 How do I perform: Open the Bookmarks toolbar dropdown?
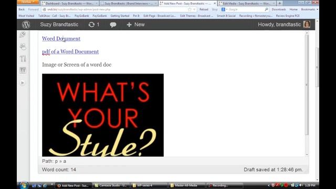tap(309, 9)
